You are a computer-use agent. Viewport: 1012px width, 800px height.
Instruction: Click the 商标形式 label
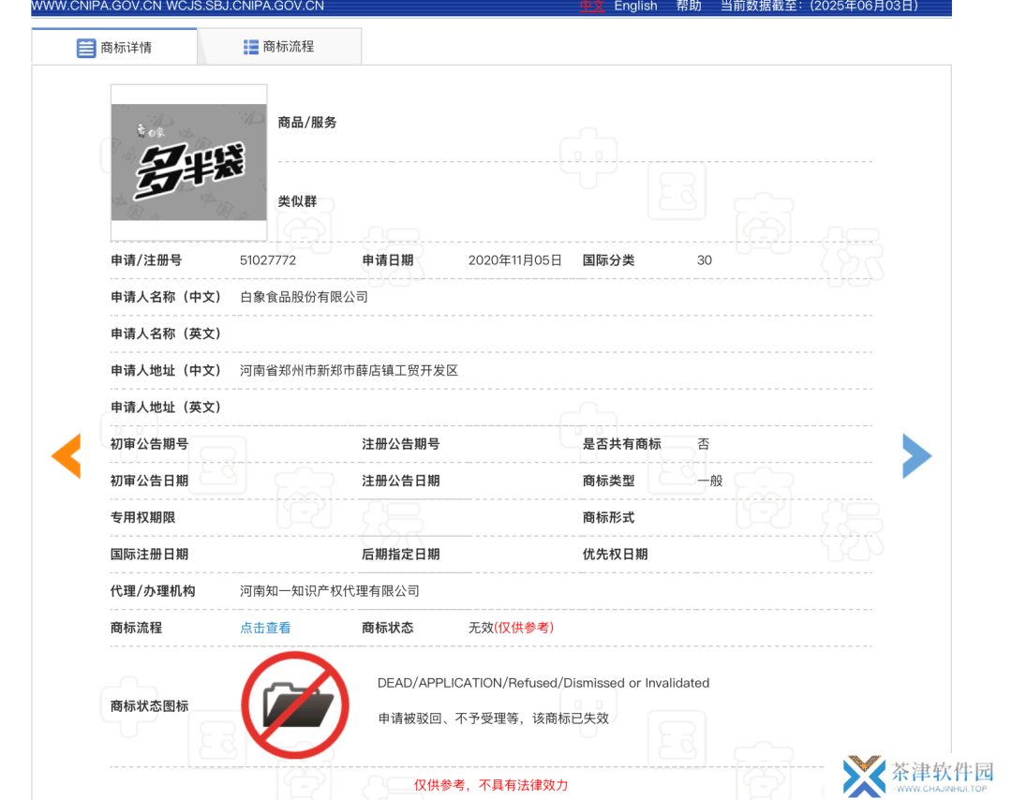click(609, 517)
